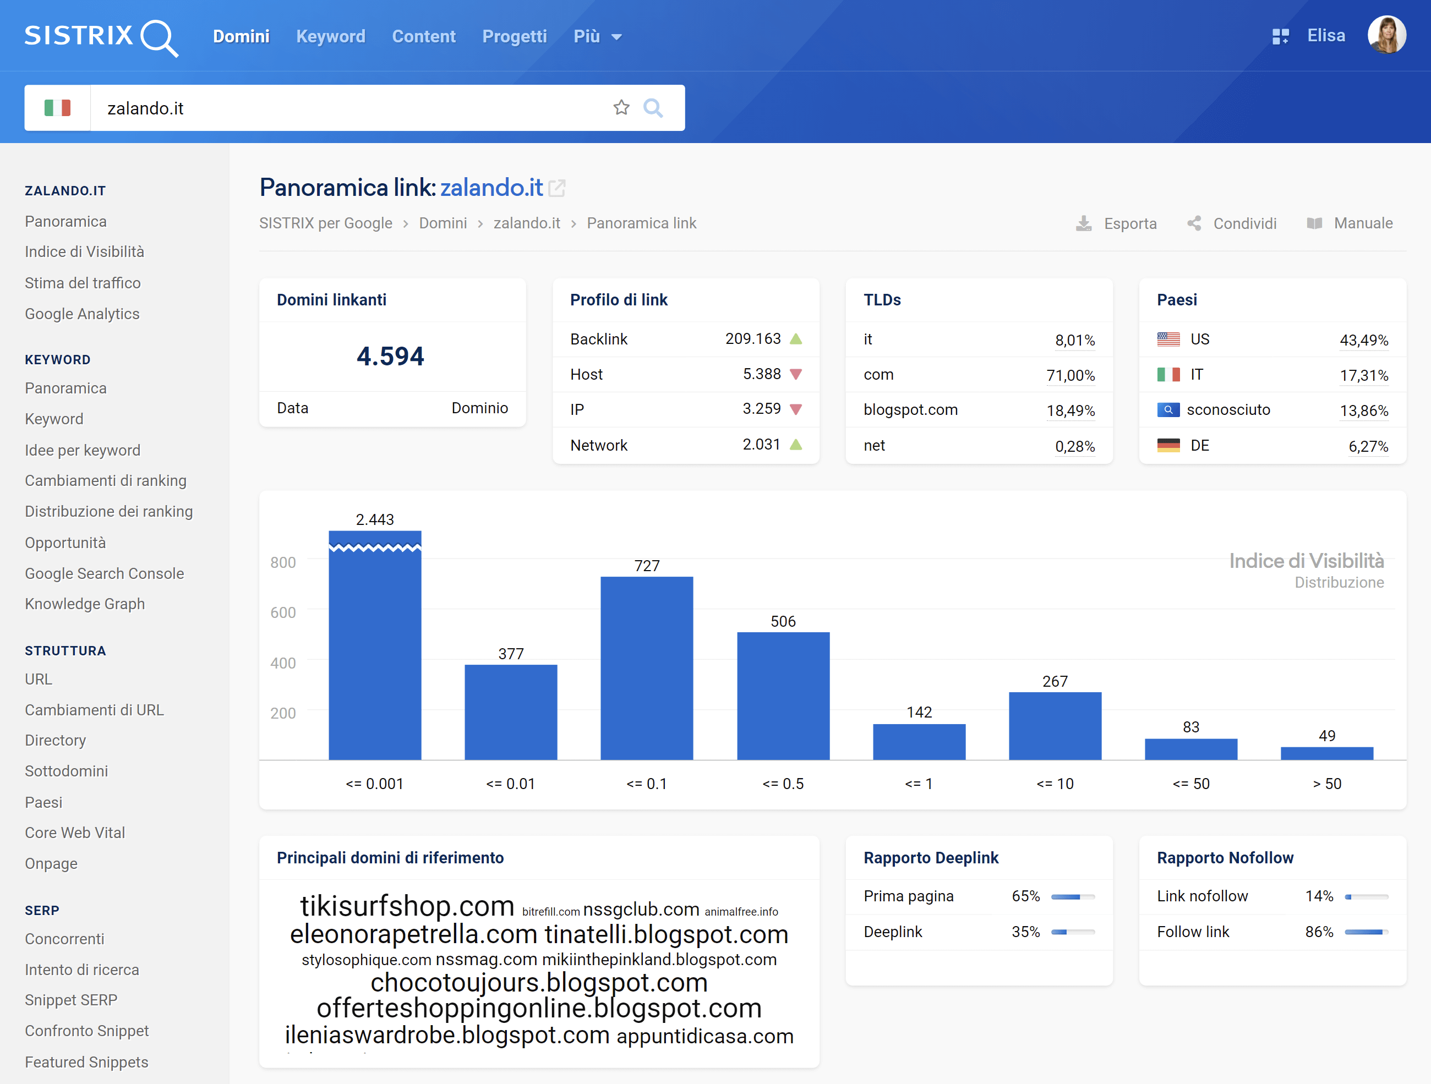Click the IT flag in Paesi

coord(1168,375)
